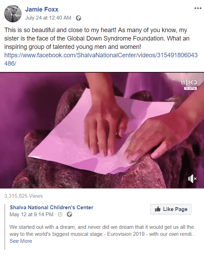Open Jamie Foxx profile picture
The height and width of the screenshot is (255, 204).
(x=13, y=14)
